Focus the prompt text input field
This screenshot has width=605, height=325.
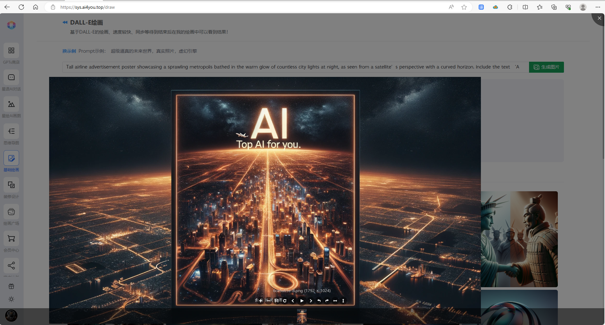coord(295,67)
